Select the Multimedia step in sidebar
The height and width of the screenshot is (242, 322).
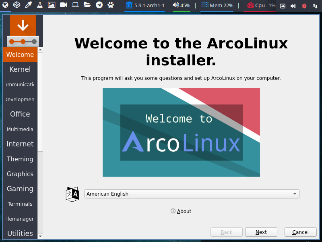pyautogui.click(x=20, y=129)
